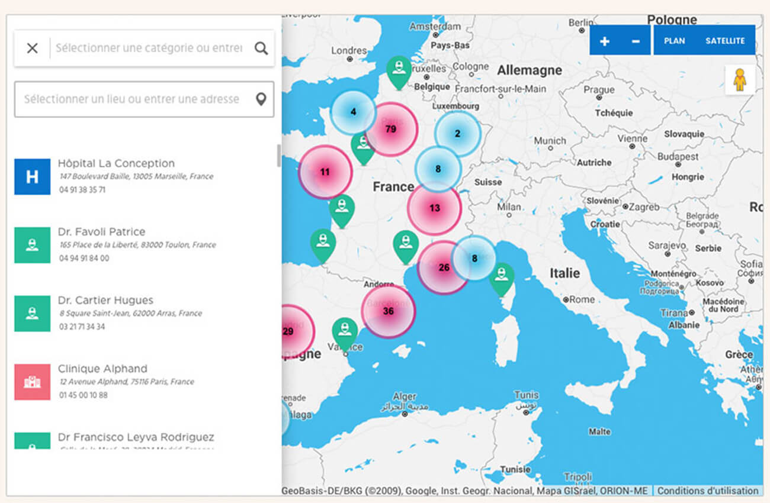Screen dimensions: 770x503
Task: Click the Rome city label on the map
Action: (x=582, y=299)
